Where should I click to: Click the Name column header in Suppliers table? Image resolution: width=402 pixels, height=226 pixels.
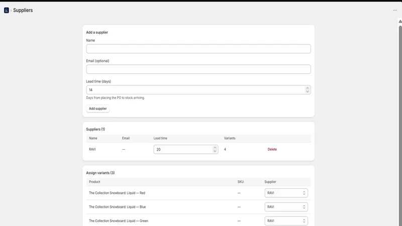click(93, 138)
